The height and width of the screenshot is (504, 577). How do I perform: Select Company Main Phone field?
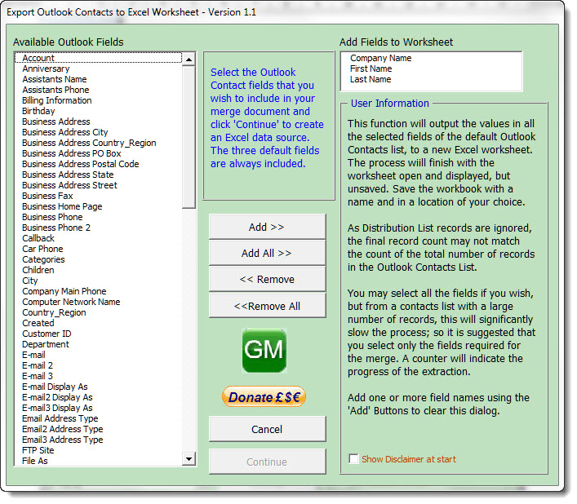point(98,291)
